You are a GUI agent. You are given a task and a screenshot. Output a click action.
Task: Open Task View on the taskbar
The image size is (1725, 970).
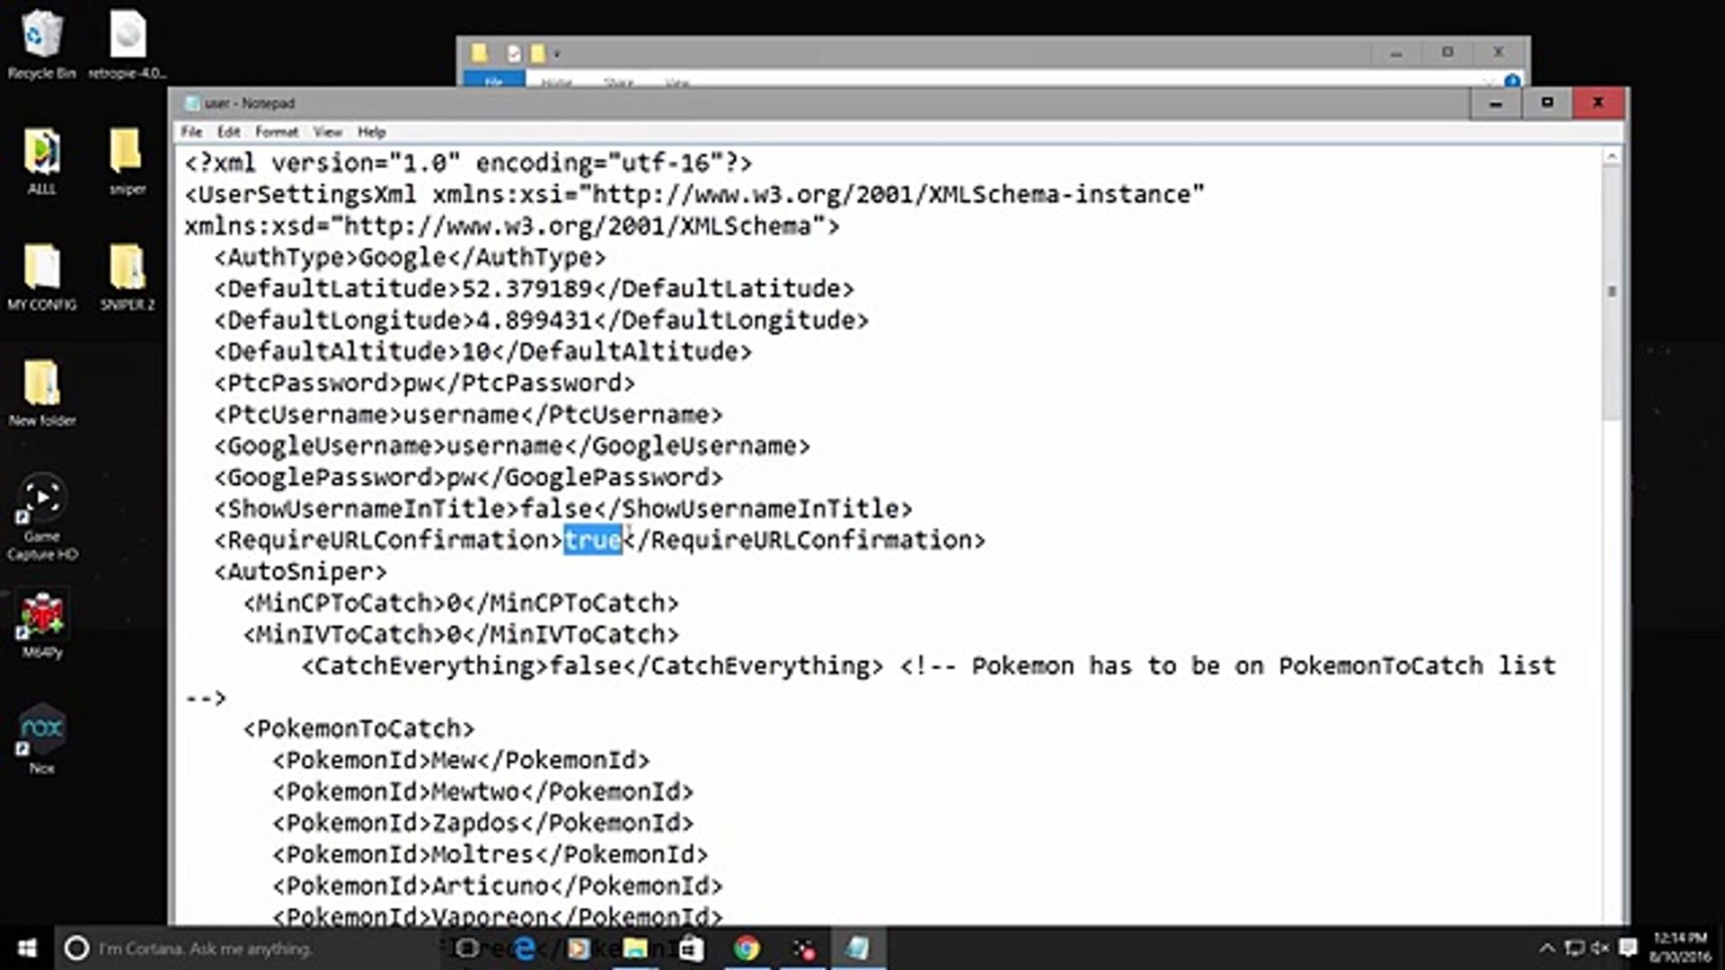(x=466, y=948)
